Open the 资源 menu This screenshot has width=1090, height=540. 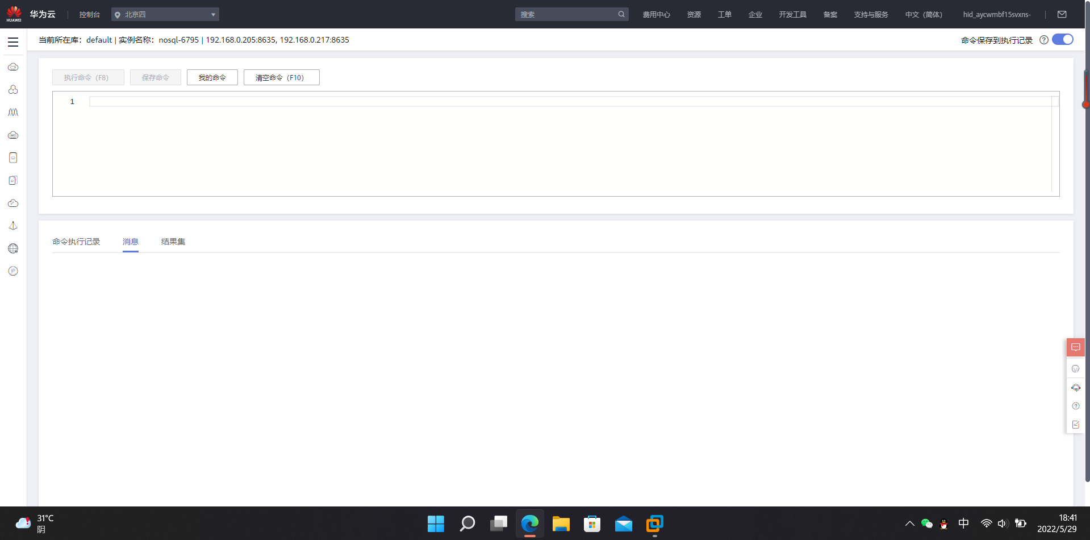point(694,15)
